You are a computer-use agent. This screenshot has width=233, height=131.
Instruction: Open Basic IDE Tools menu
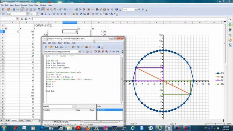[x=60, y=43]
